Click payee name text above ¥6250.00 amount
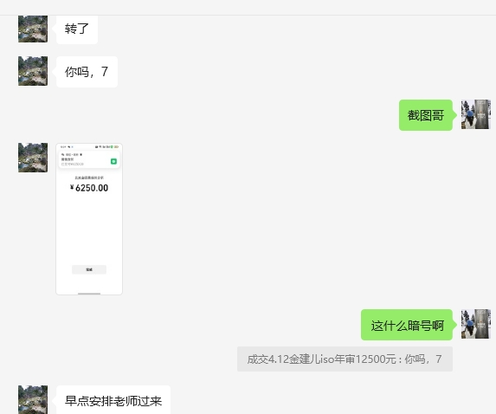 pos(89,178)
